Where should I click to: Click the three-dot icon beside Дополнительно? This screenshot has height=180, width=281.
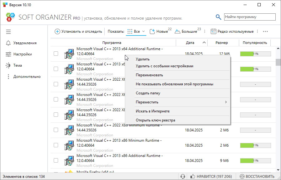pyautogui.click(x=8, y=77)
